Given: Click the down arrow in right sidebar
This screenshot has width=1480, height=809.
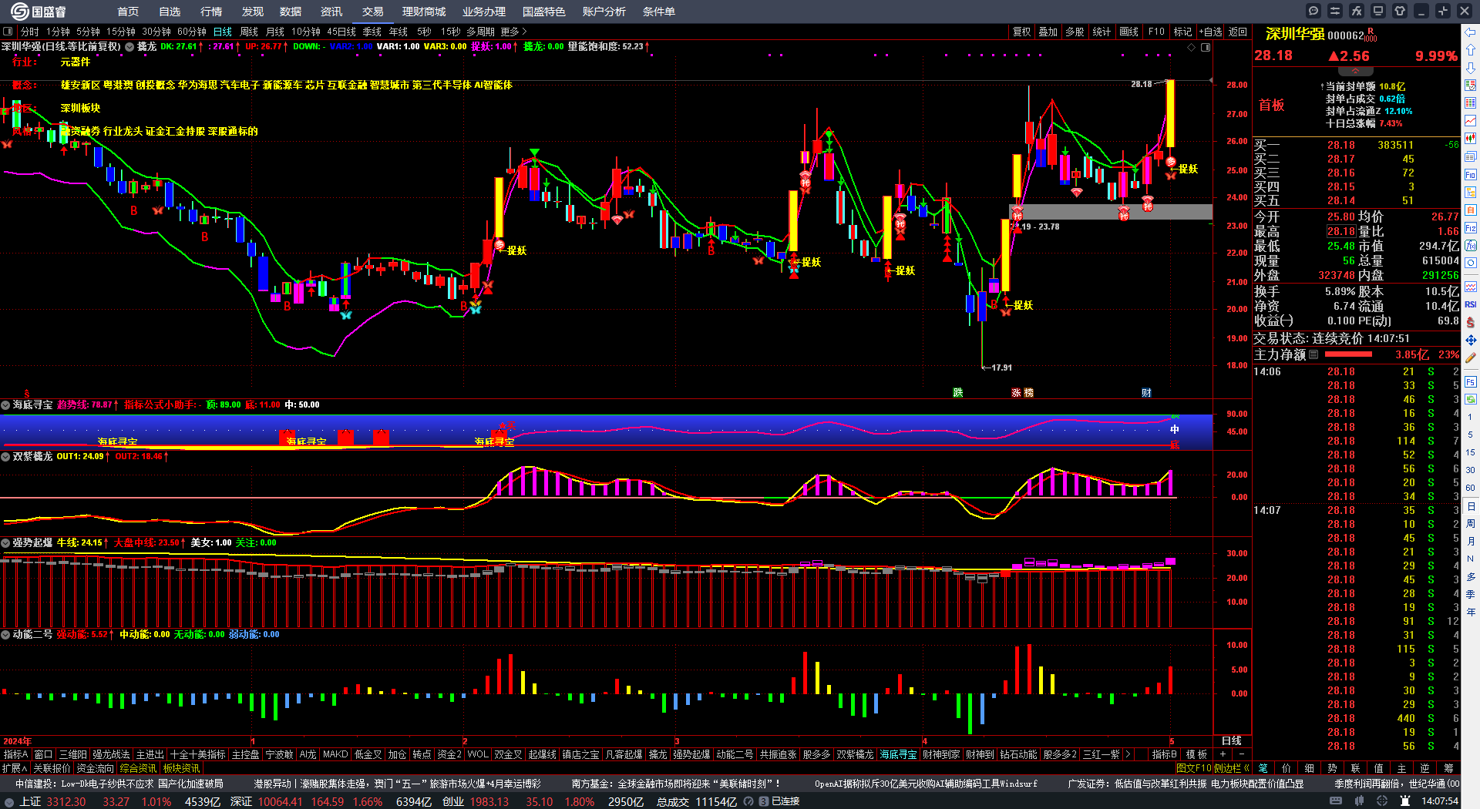Looking at the screenshot, I should pos(1471,68).
